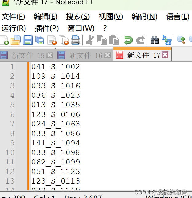The height and width of the screenshot is (198, 192).
Task: Close the 新文件 15 tab
Action: pyautogui.click(x=50, y=55)
